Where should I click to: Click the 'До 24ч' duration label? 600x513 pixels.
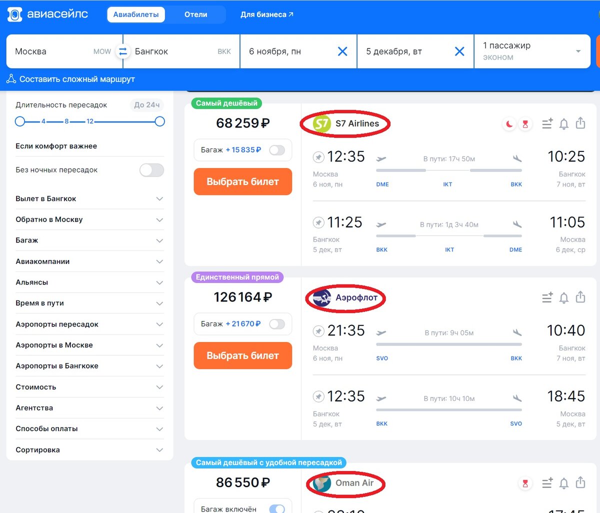click(x=147, y=105)
